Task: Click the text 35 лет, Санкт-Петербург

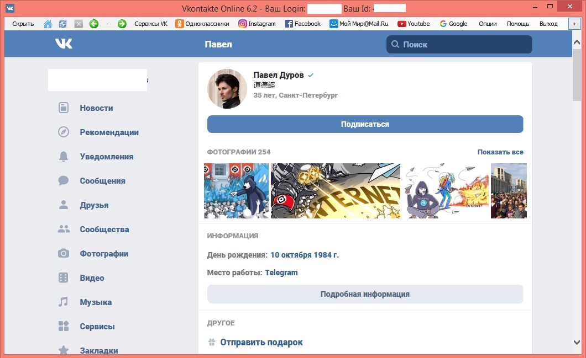Action: [x=295, y=95]
